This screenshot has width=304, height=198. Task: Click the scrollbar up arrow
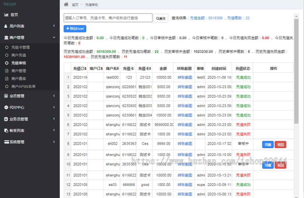click(x=296, y=17)
